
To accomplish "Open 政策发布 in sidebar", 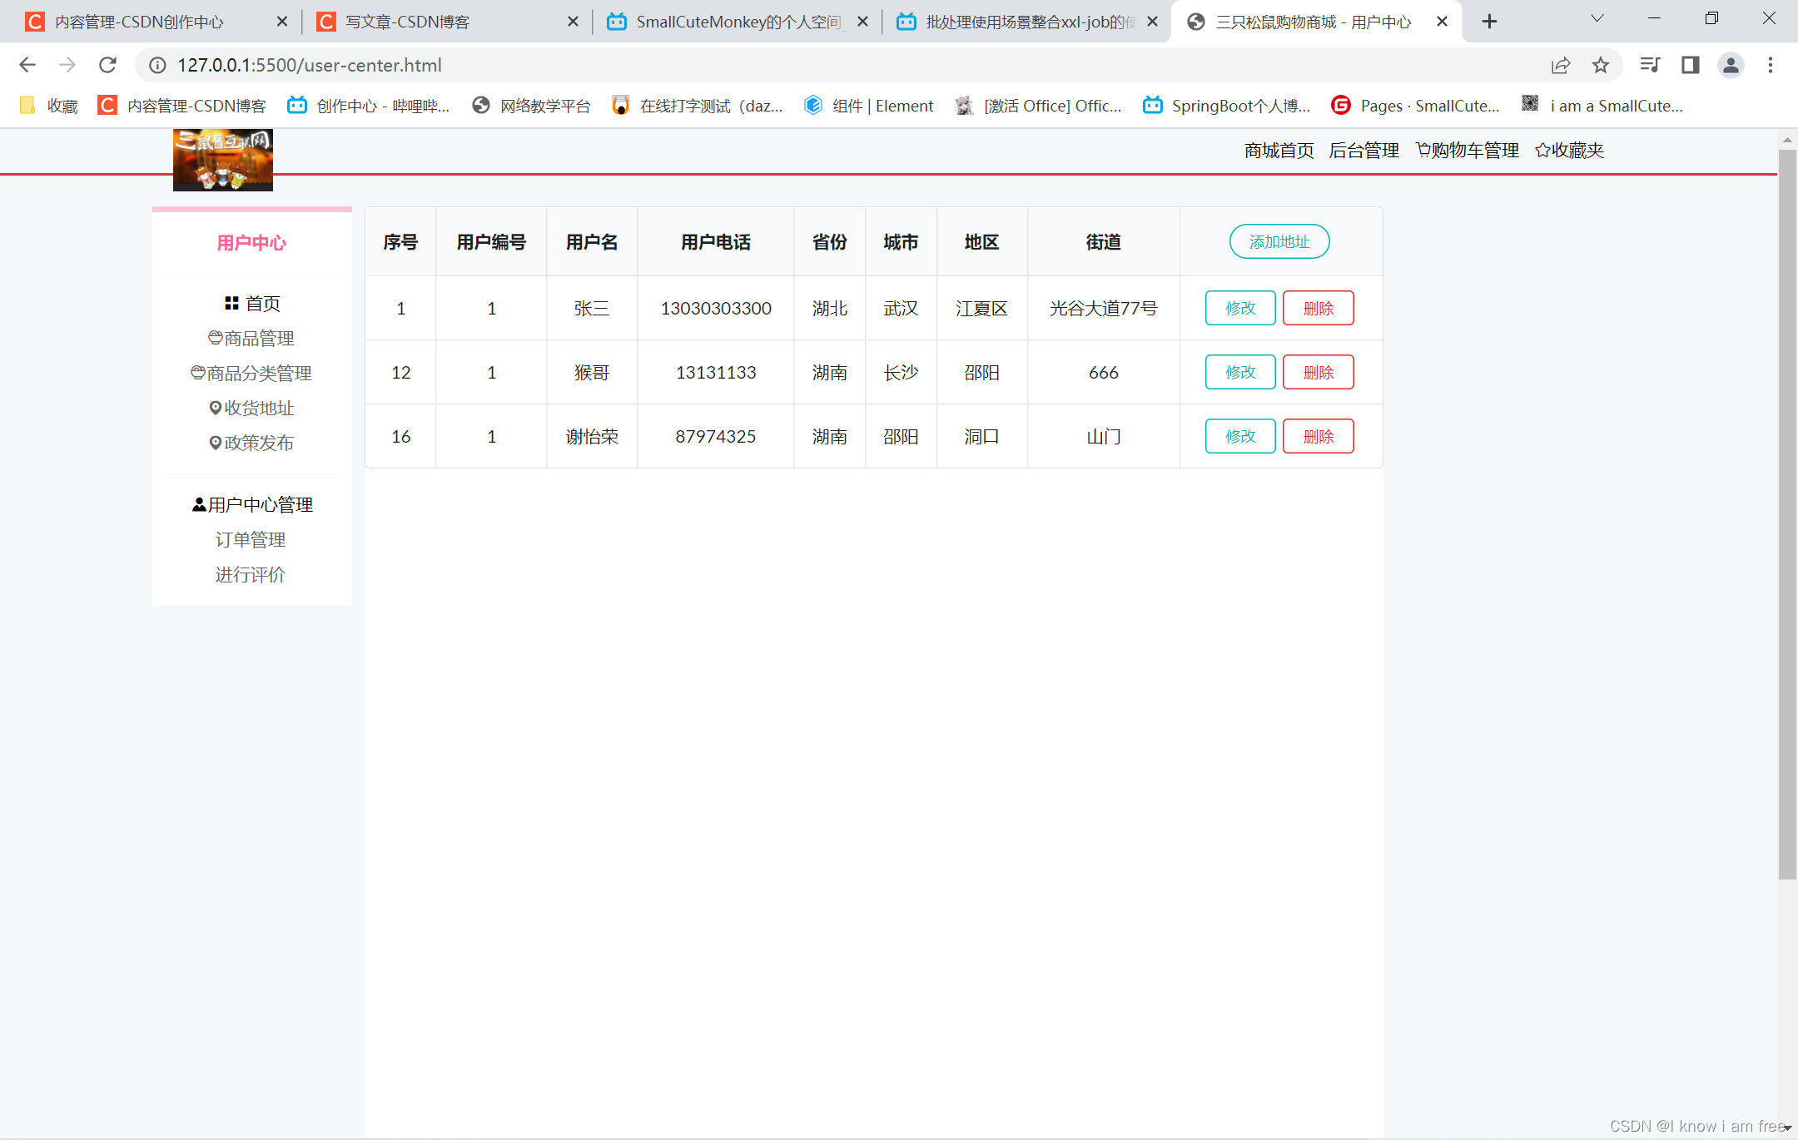I will (x=251, y=444).
